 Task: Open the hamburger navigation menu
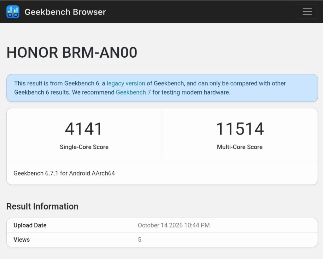[307, 12]
